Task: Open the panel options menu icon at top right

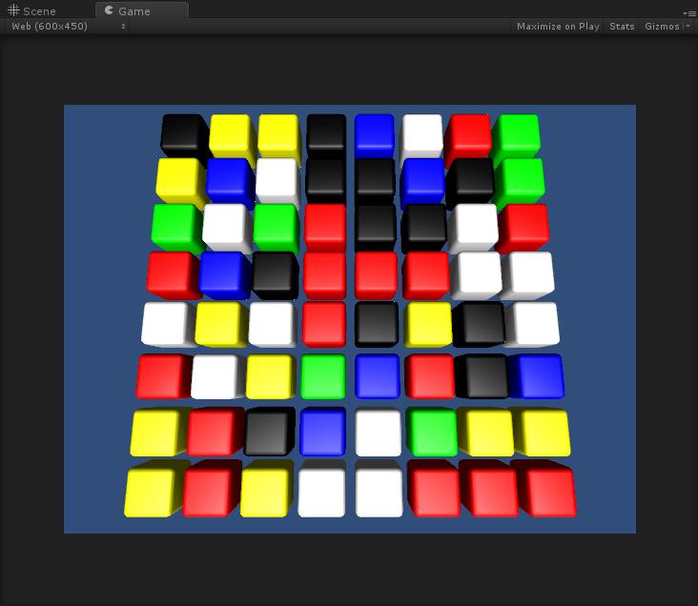Action: pyautogui.click(x=689, y=12)
